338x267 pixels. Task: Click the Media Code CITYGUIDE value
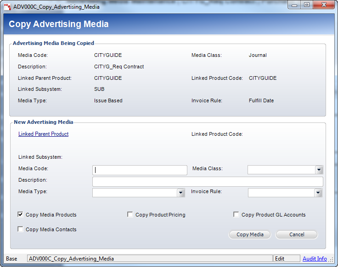pyautogui.click(x=108, y=55)
